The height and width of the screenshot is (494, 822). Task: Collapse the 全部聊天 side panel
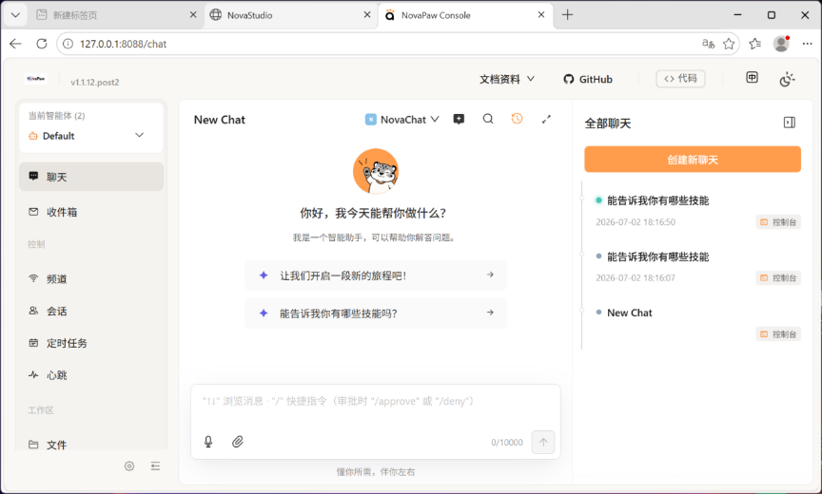790,123
